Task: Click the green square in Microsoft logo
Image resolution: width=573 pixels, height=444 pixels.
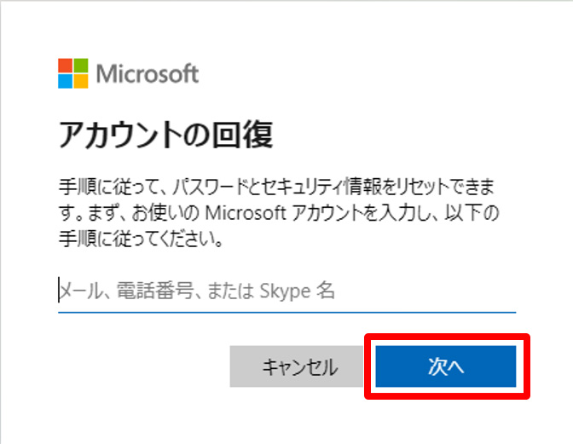Action: point(81,66)
